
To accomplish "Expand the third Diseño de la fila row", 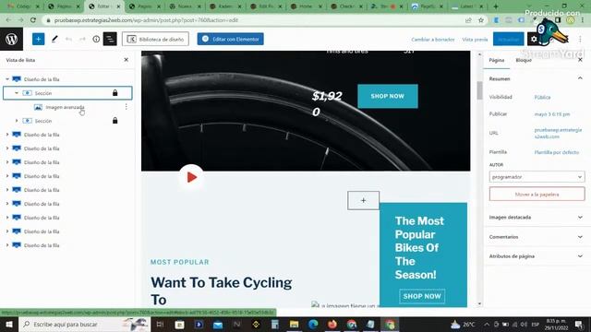I will (x=7, y=148).
